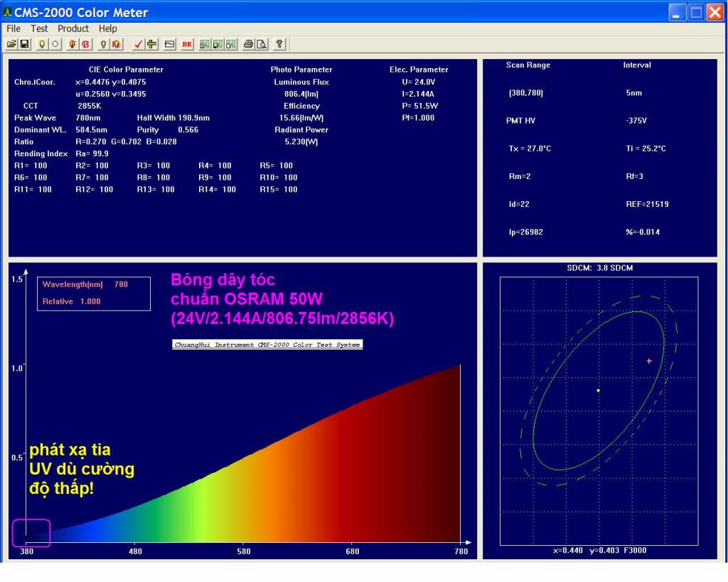Image resolution: width=728 pixels, height=582 pixels.
Task: Click the window layout icon before BK
Action: coord(169,44)
